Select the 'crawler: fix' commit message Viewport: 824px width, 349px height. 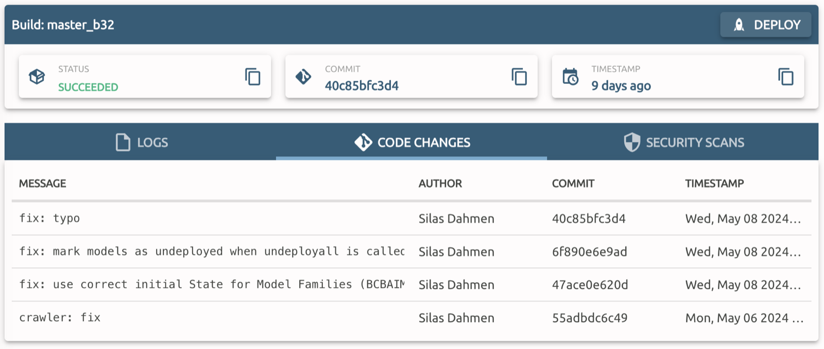[x=60, y=318]
